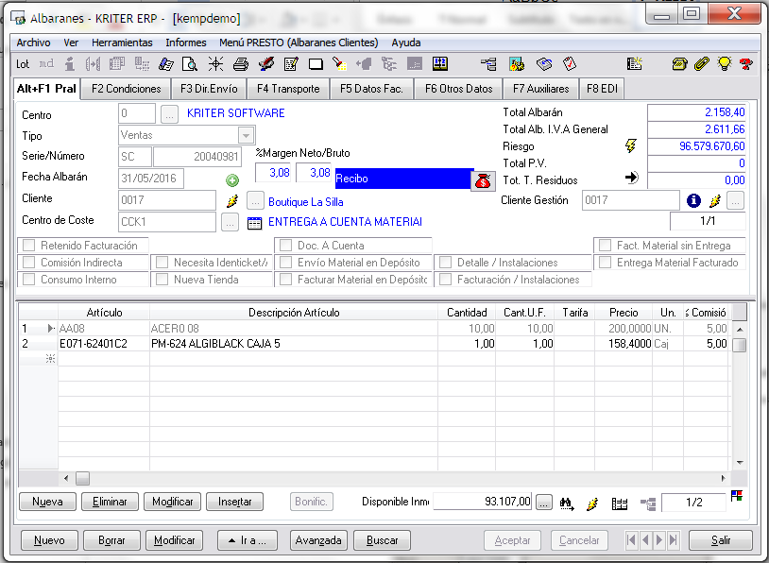The width and height of the screenshot is (769, 563).
Task: Click the paint brush toolbar icon
Action: click(x=339, y=63)
